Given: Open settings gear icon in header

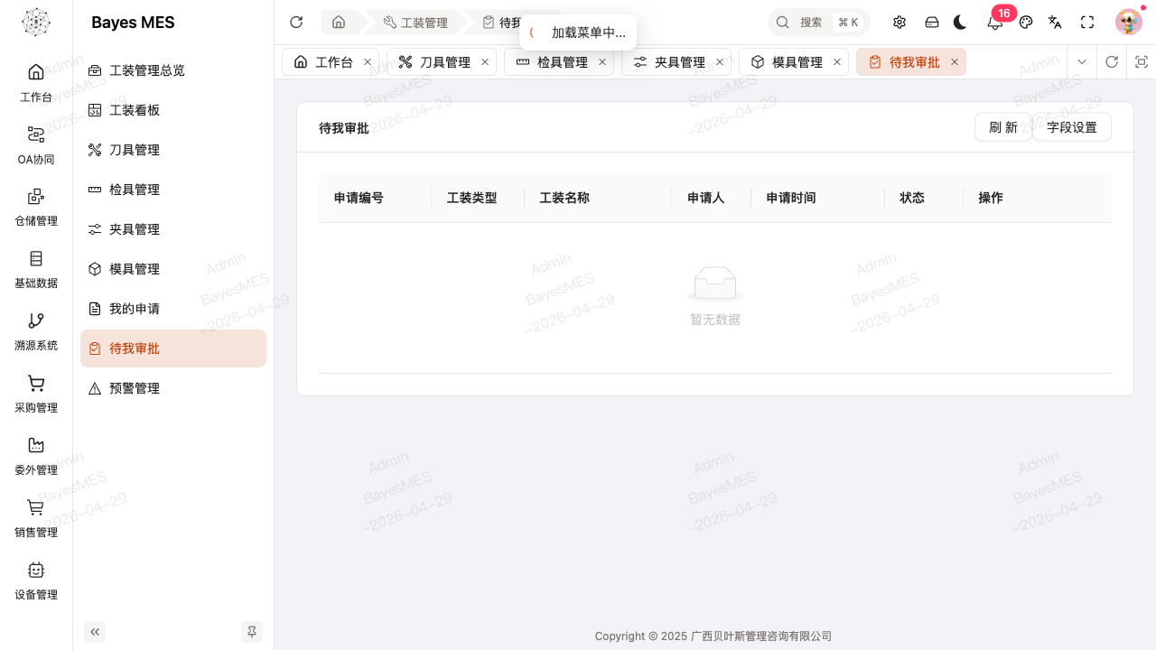Looking at the screenshot, I should click(x=900, y=23).
